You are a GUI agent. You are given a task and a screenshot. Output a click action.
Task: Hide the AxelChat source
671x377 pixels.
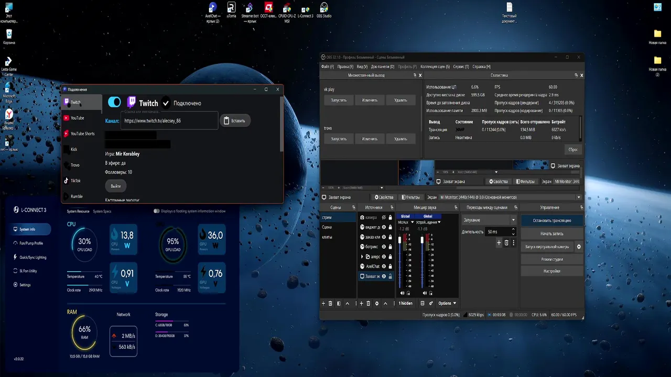click(384, 267)
